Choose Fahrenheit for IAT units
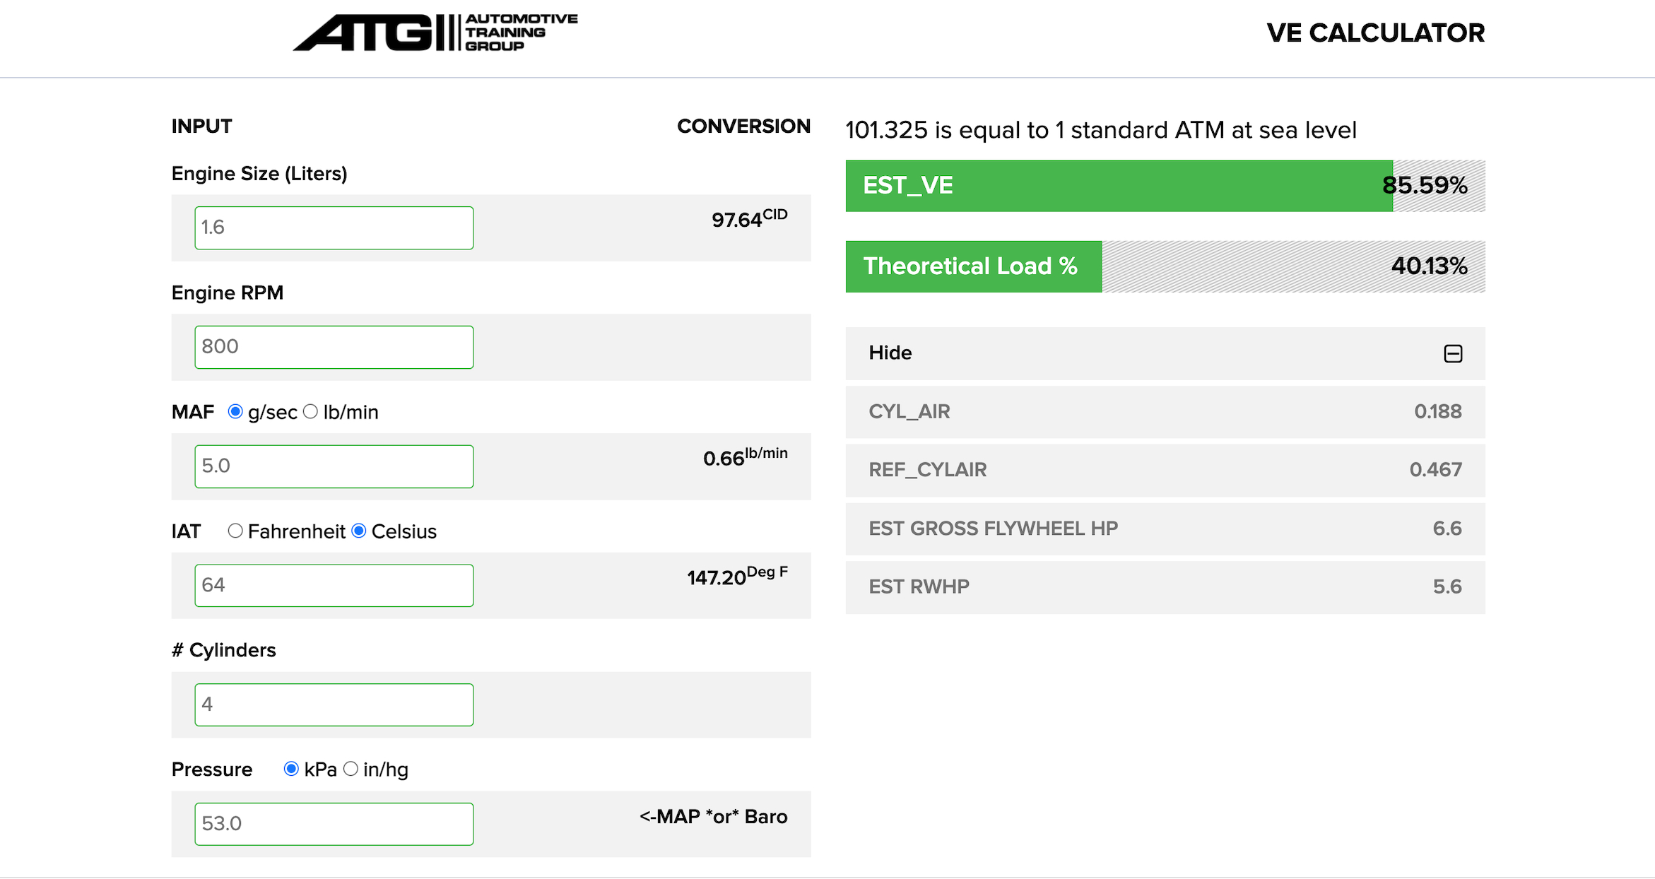The height and width of the screenshot is (879, 1655). (x=235, y=531)
